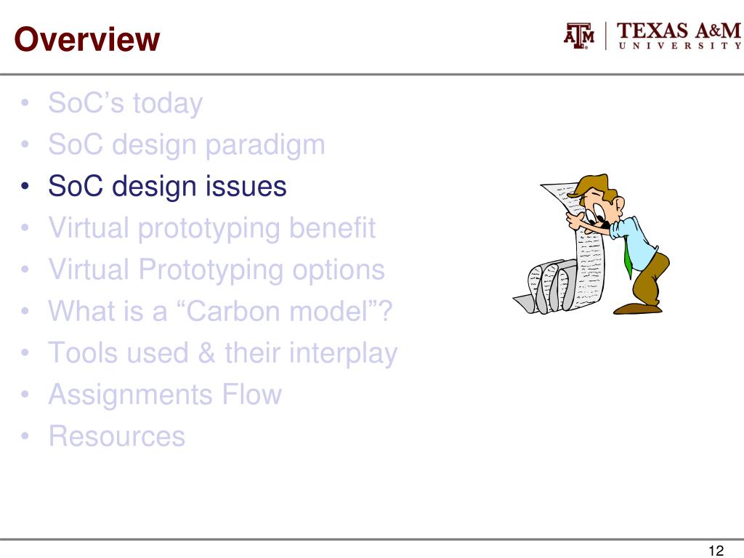Select the Texas A&M University wordmark
The width and height of the screenshot is (744, 558).
(x=679, y=36)
